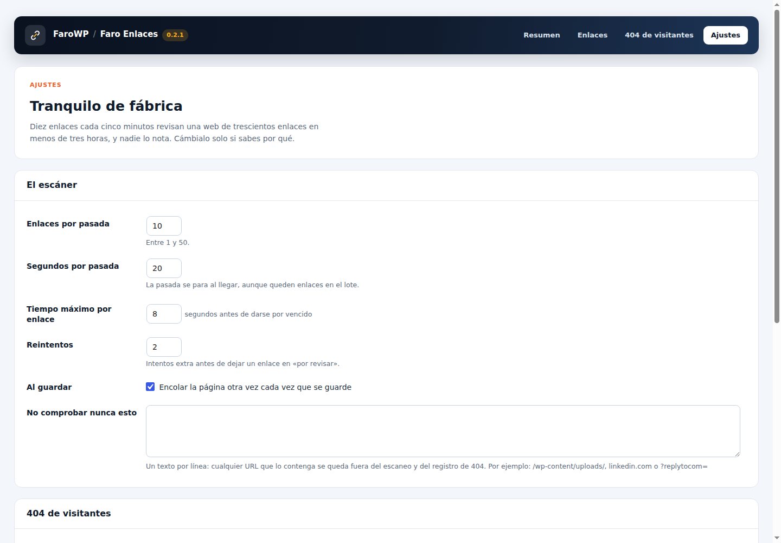Click the No comprobar nunca esto textarea

click(x=443, y=431)
